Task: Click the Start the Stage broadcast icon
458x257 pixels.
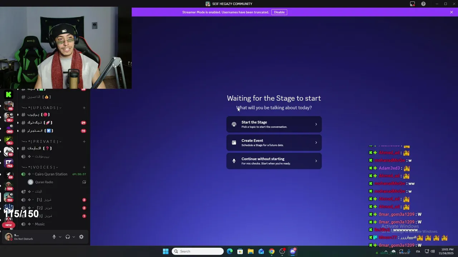Action: pyautogui.click(x=234, y=124)
